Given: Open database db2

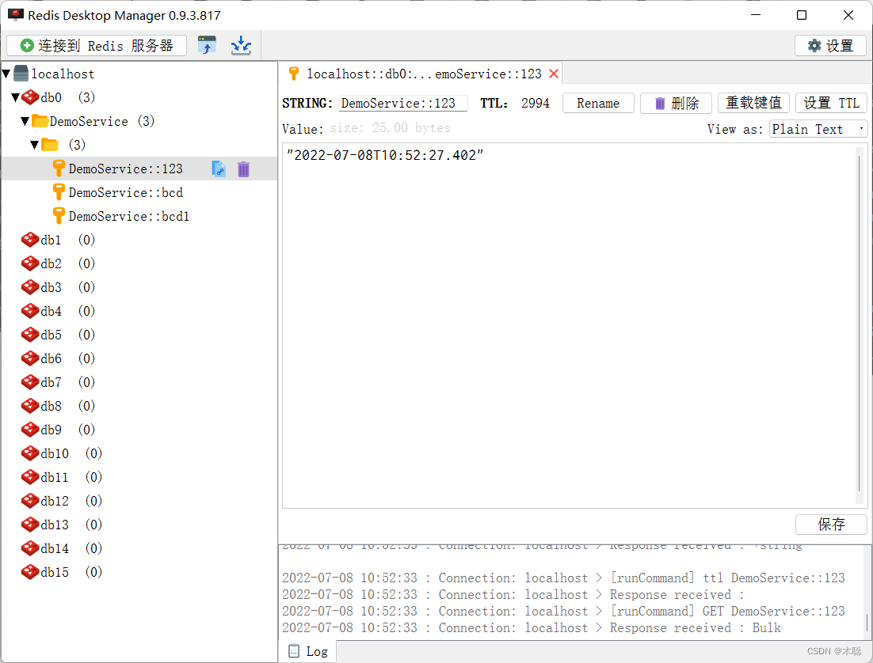Looking at the screenshot, I should click(x=58, y=263).
